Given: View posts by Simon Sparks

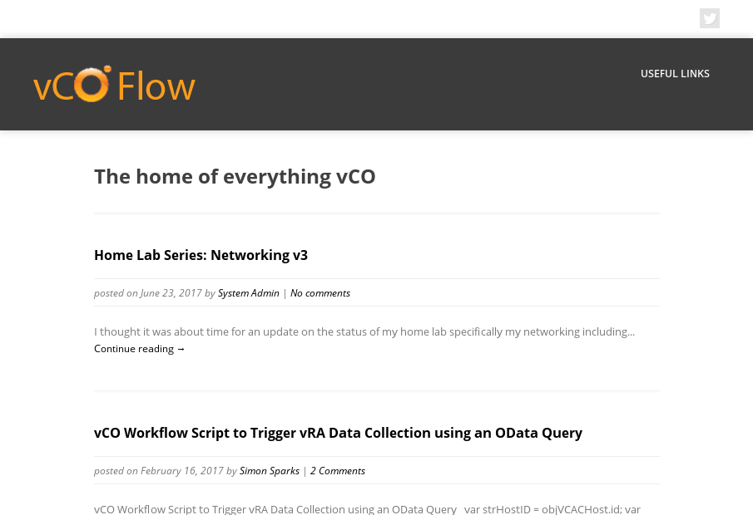Looking at the screenshot, I should [x=269, y=471].
